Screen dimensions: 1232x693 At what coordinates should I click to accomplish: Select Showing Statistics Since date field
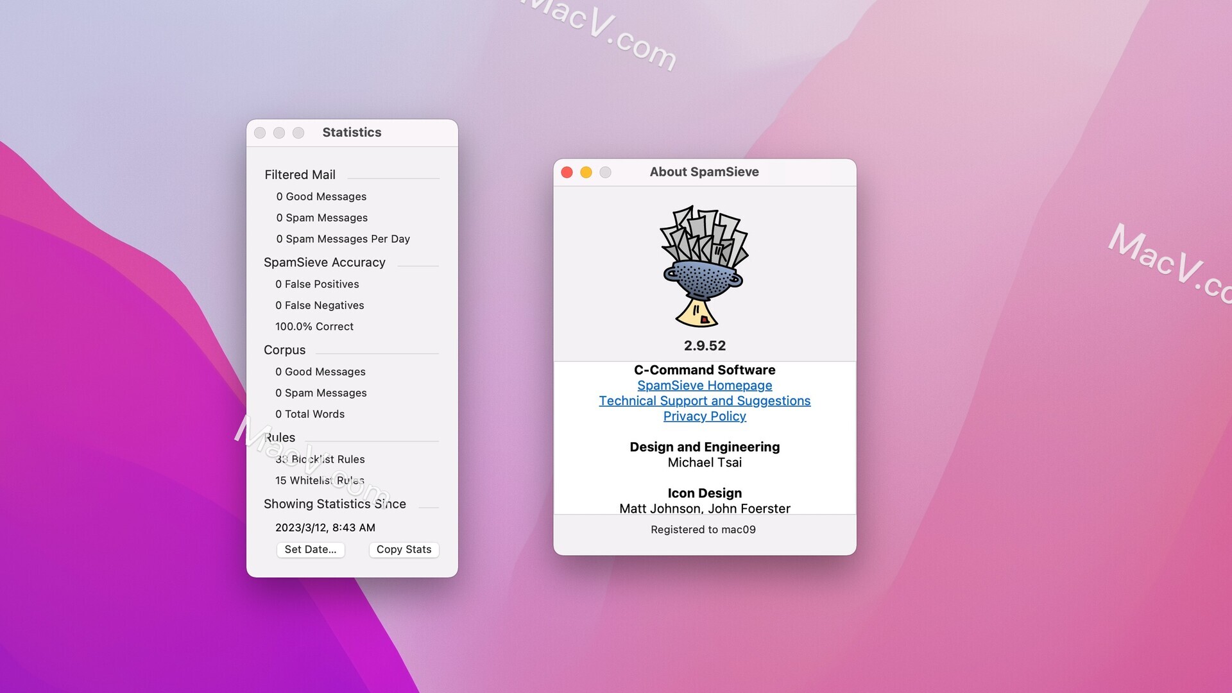(x=325, y=526)
